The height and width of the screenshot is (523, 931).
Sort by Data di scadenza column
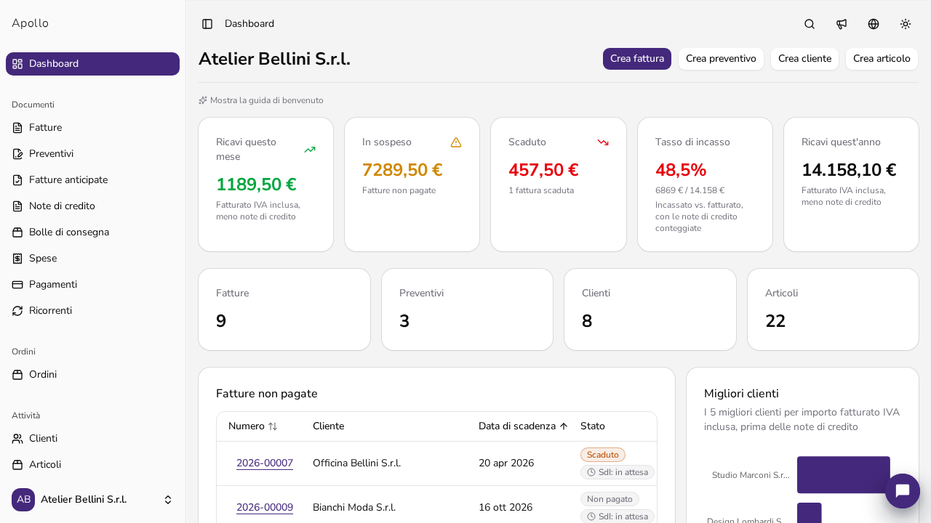pyautogui.click(x=523, y=426)
